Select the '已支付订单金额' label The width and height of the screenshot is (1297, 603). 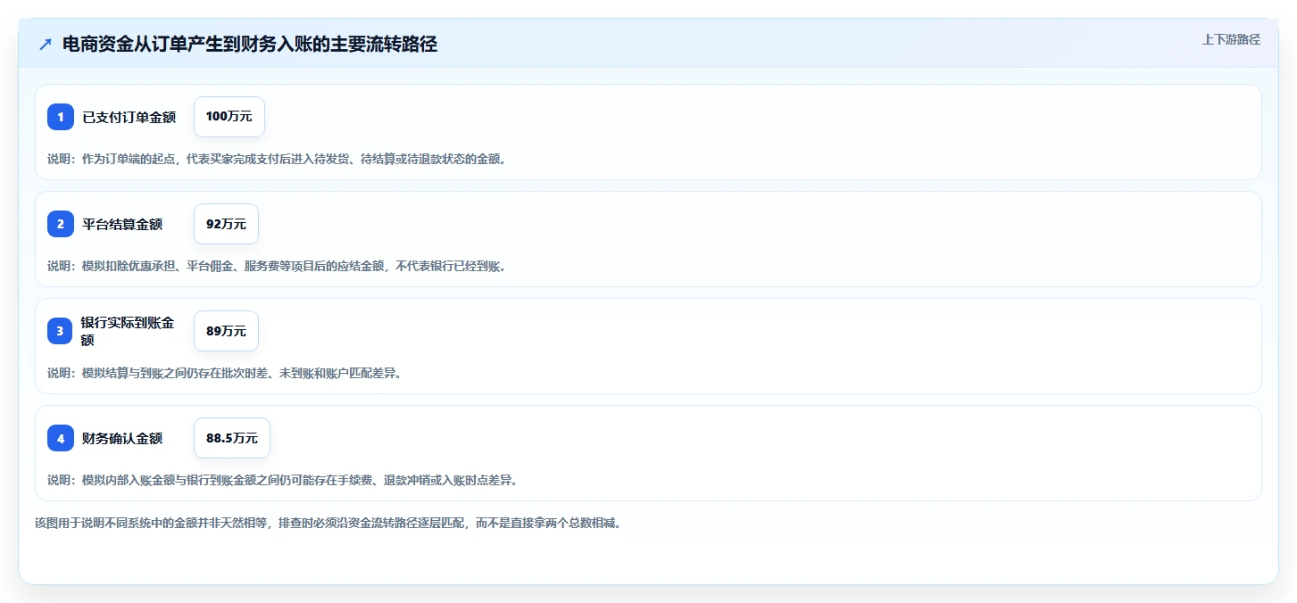click(129, 117)
